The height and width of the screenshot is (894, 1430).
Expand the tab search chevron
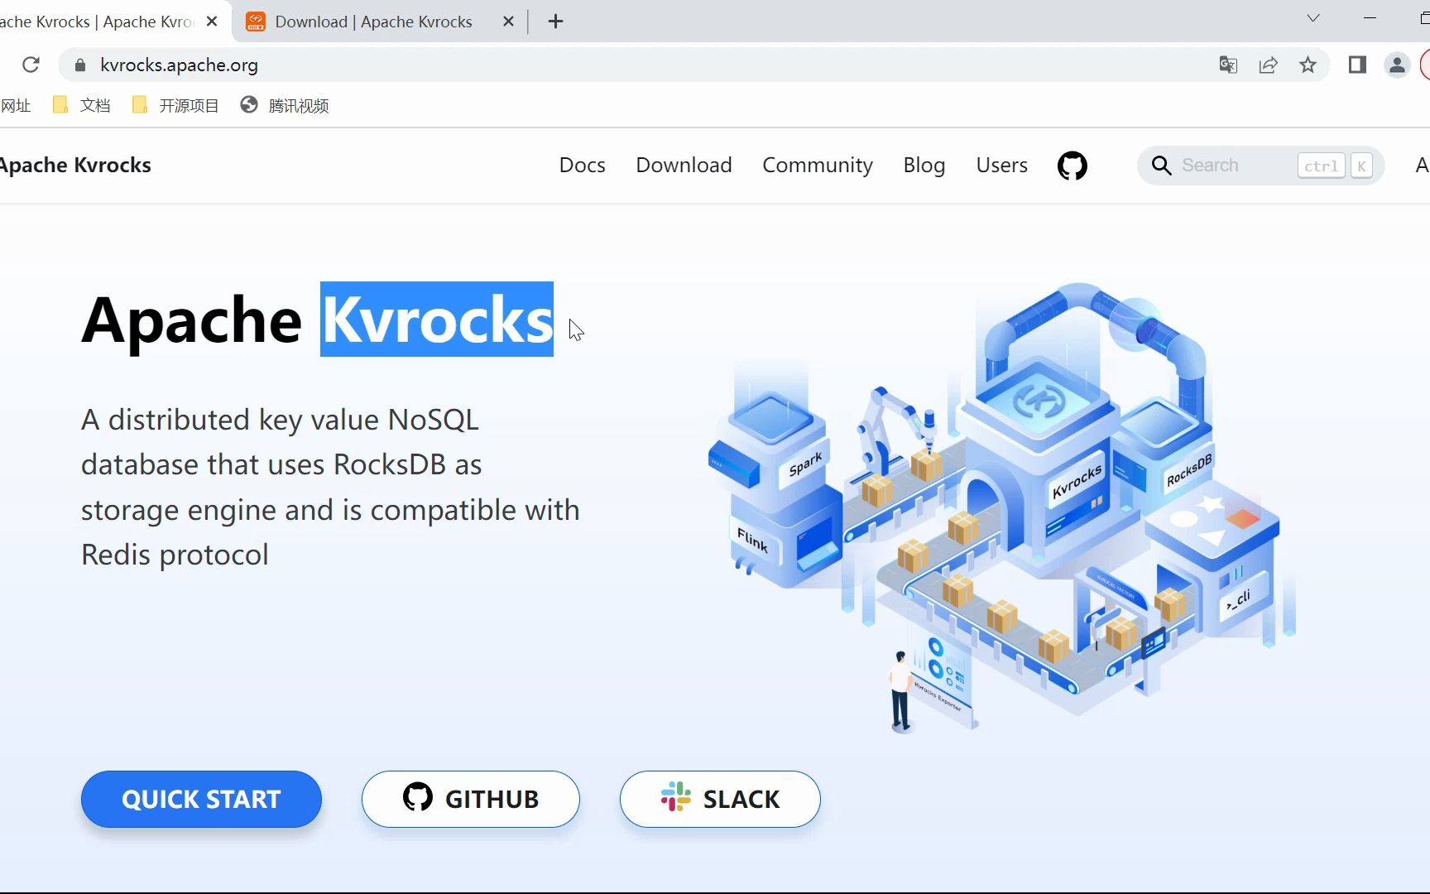pyautogui.click(x=1313, y=18)
